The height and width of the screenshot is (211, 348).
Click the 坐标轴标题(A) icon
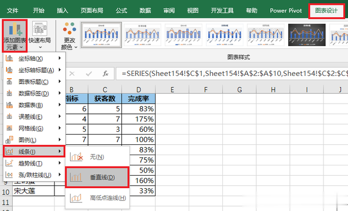click(9, 70)
